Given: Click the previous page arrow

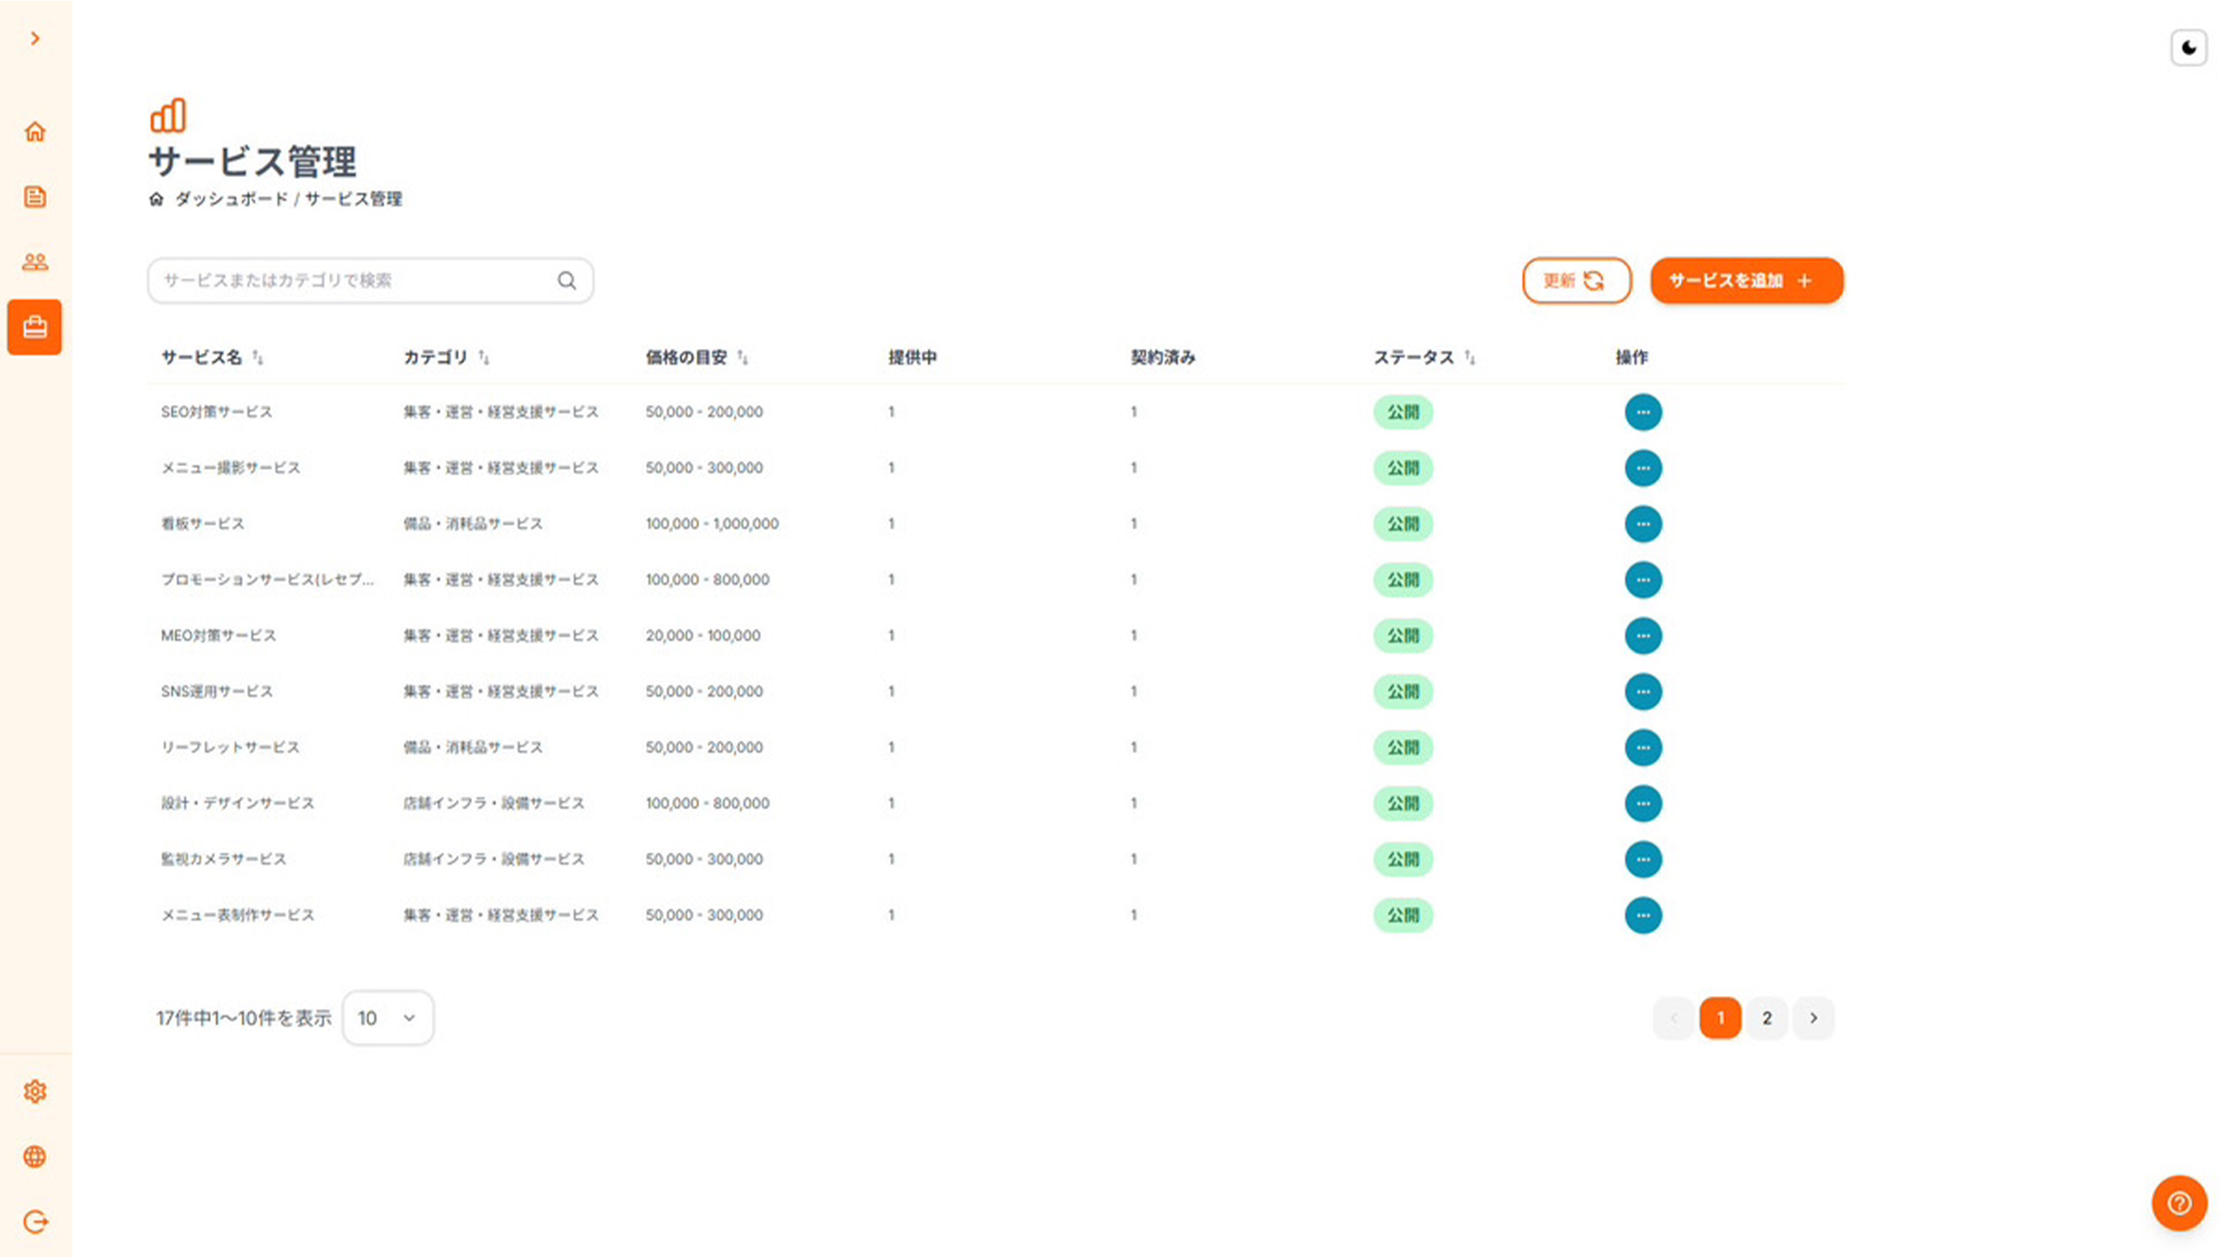Looking at the screenshot, I should click(1674, 1018).
